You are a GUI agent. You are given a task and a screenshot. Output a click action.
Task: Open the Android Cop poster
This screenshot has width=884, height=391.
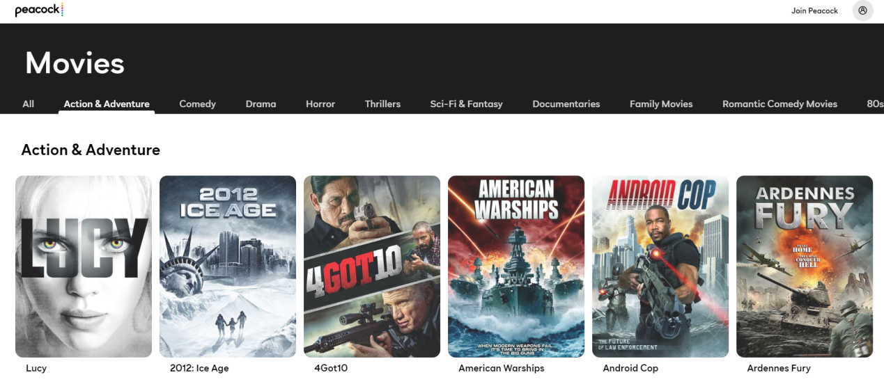pyautogui.click(x=660, y=266)
